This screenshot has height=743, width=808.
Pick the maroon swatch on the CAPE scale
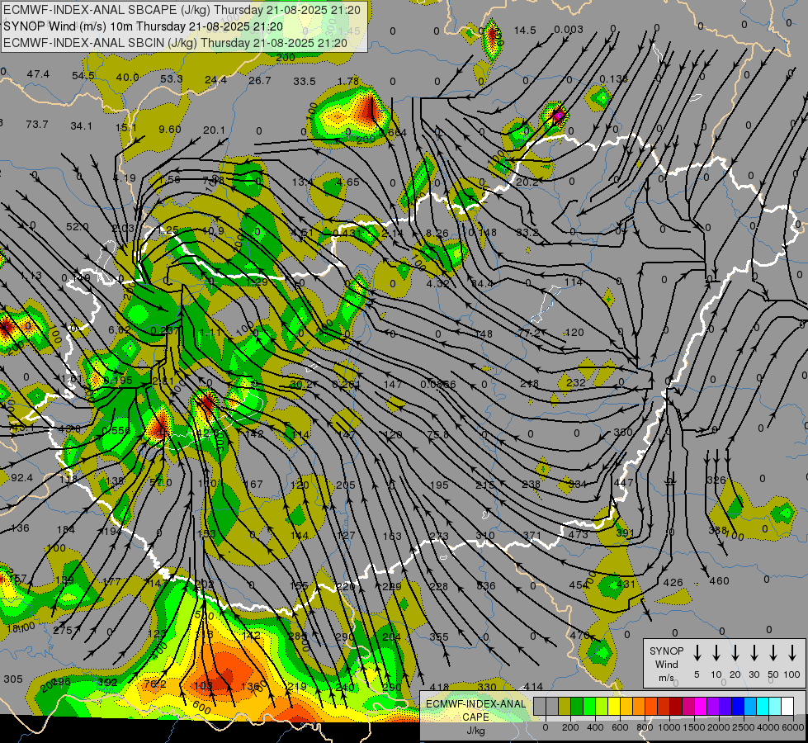[x=676, y=707]
